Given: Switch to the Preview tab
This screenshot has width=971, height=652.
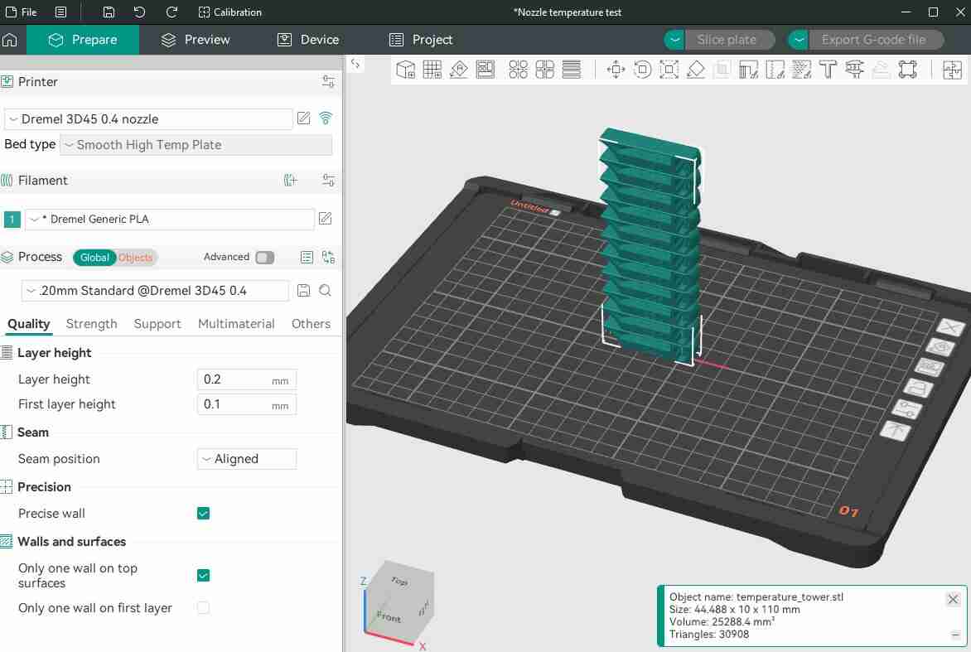Looking at the screenshot, I should point(195,40).
